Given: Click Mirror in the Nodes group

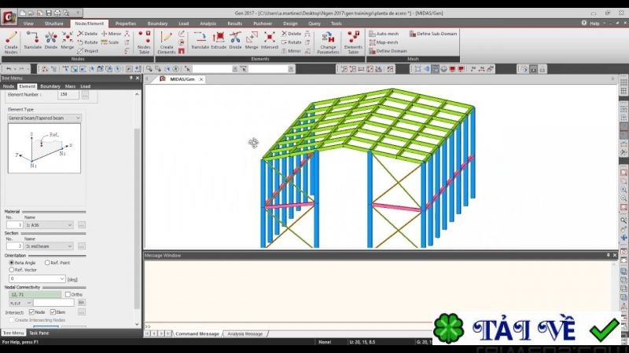Looking at the screenshot, I should click(x=111, y=34).
